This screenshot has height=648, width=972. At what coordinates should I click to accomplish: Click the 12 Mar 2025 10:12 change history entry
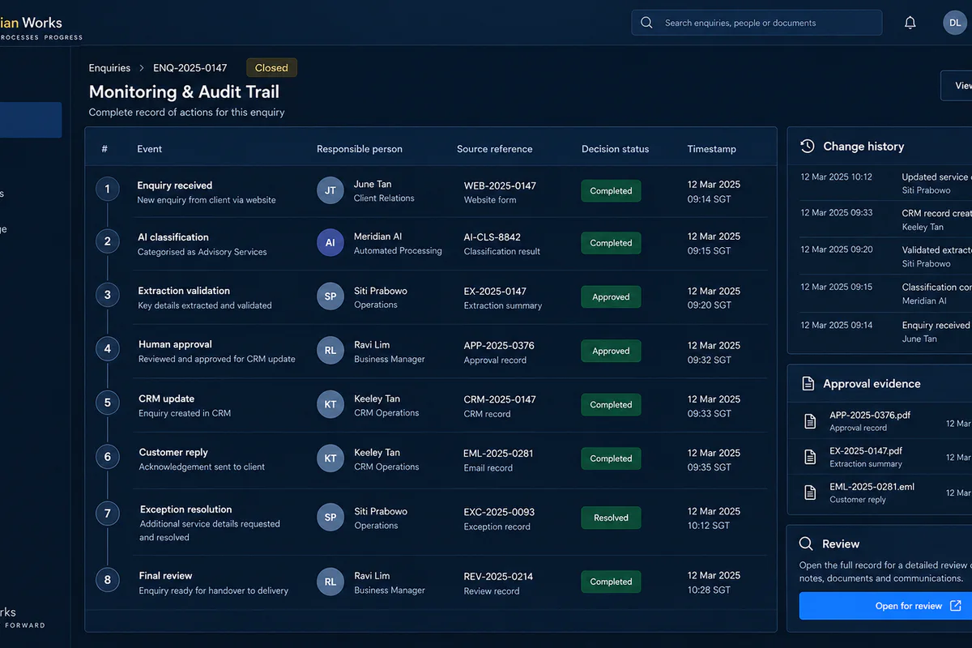pos(886,183)
